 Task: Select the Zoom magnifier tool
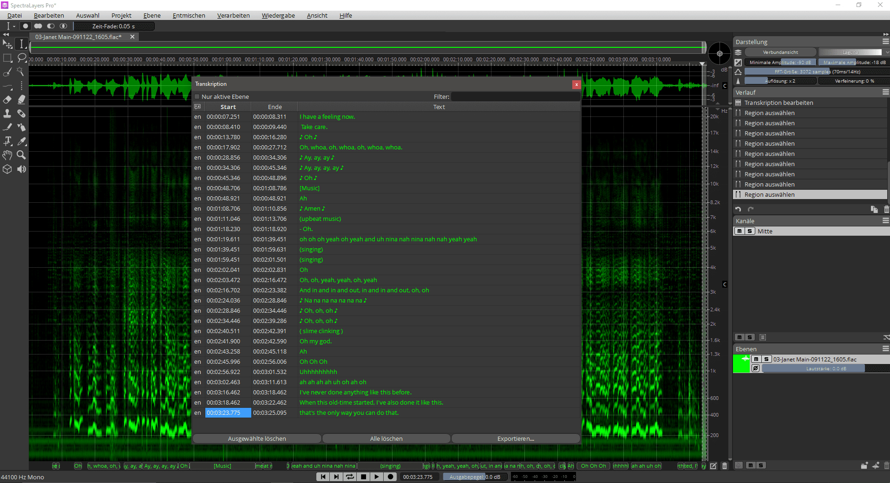tap(21, 155)
